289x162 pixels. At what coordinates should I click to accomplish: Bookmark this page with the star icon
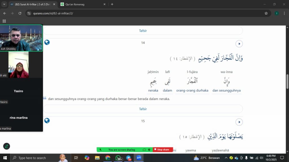click(x=266, y=13)
